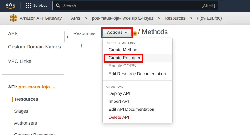This screenshot has width=250, height=135.
Task: Open Authorizers in the sidebar
Action: point(26,123)
